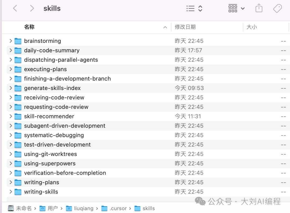Screen dimensions: 290x213
Task: Expand the skill-recommender folder disclosure arrow
Action: click(11, 116)
